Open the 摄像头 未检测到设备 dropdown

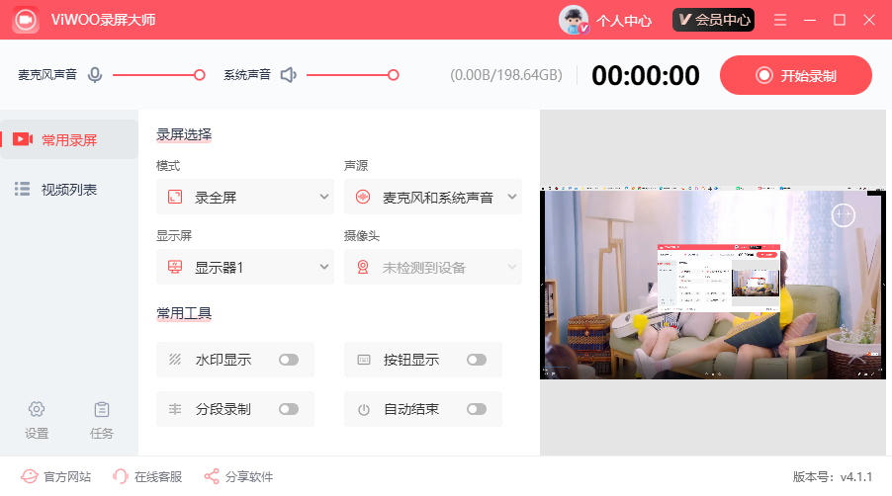[433, 267]
